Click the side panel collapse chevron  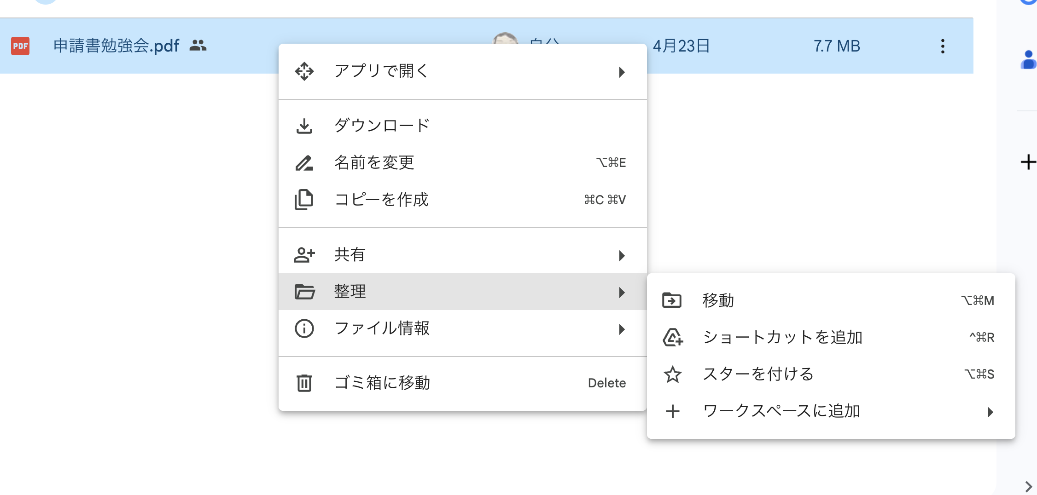[1029, 486]
